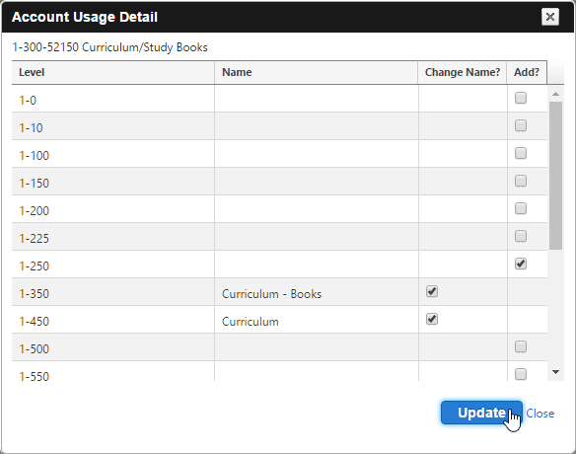Click the Name column header
This screenshot has height=454, width=576.
pos(317,72)
